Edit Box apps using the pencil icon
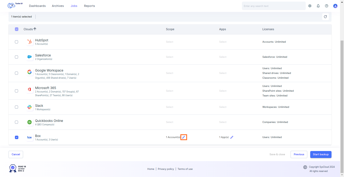 [232, 137]
